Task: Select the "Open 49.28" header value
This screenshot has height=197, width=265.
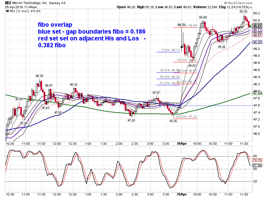Action: point(126,7)
